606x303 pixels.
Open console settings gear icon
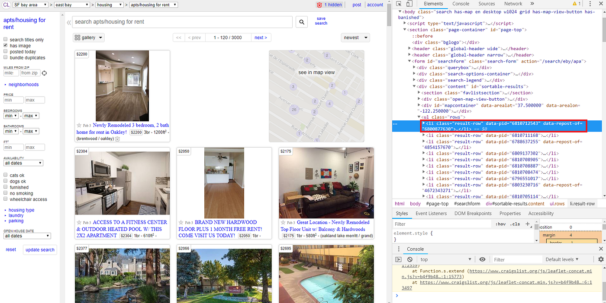(x=600, y=259)
